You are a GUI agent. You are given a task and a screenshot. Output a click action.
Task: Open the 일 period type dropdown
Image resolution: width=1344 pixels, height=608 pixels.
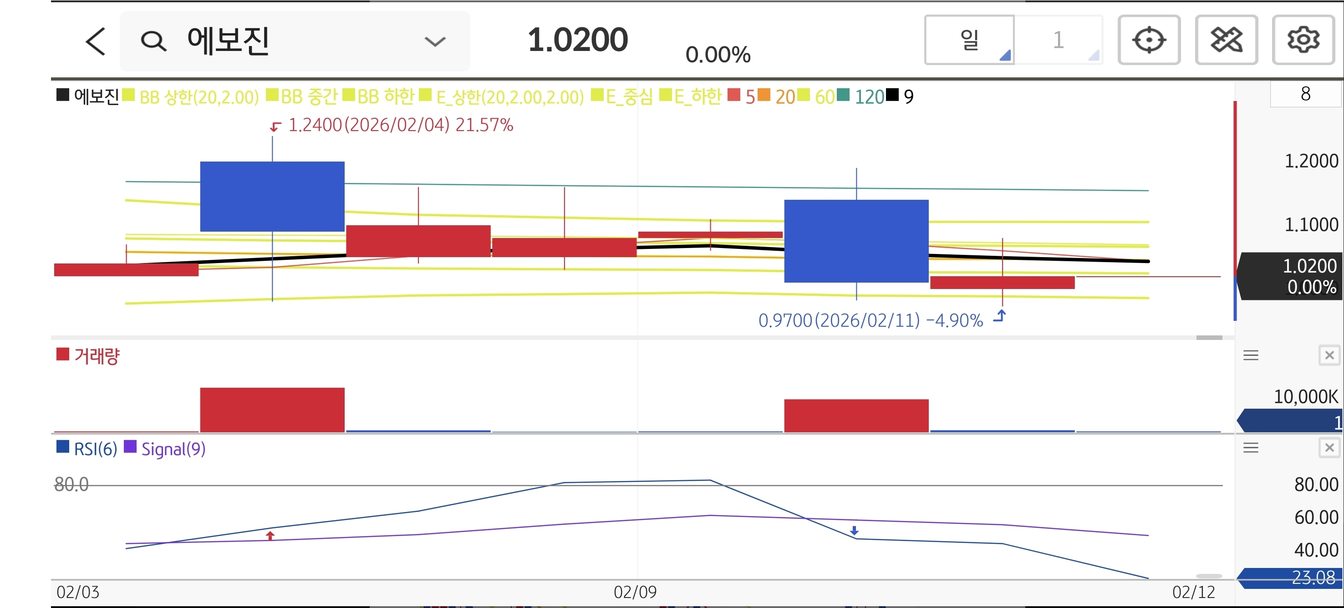click(969, 40)
